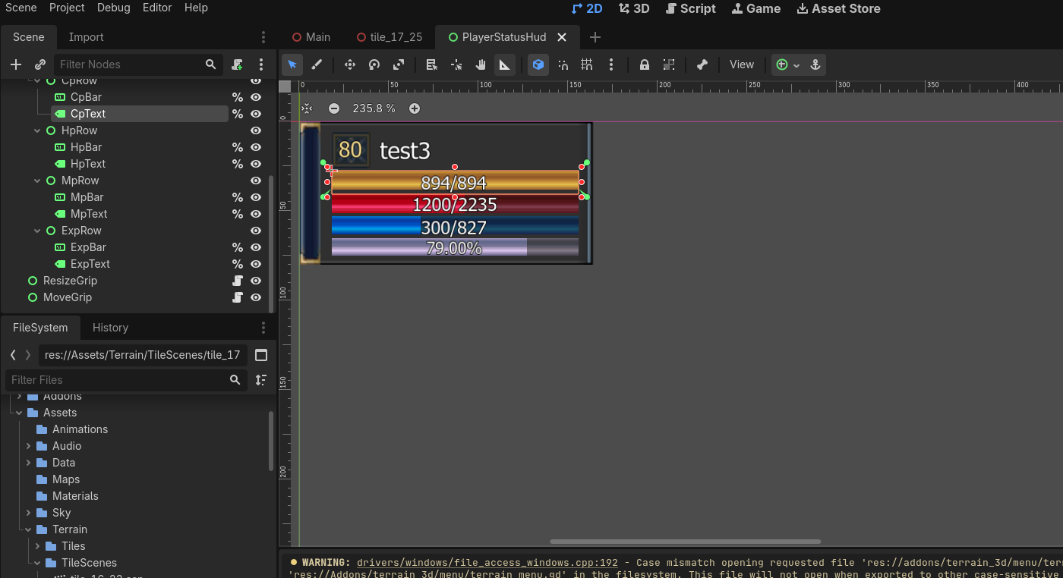Open the Debug menu

[113, 8]
